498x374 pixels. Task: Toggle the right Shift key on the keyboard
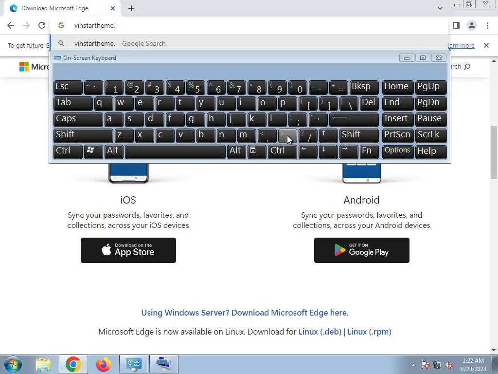tap(359, 135)
